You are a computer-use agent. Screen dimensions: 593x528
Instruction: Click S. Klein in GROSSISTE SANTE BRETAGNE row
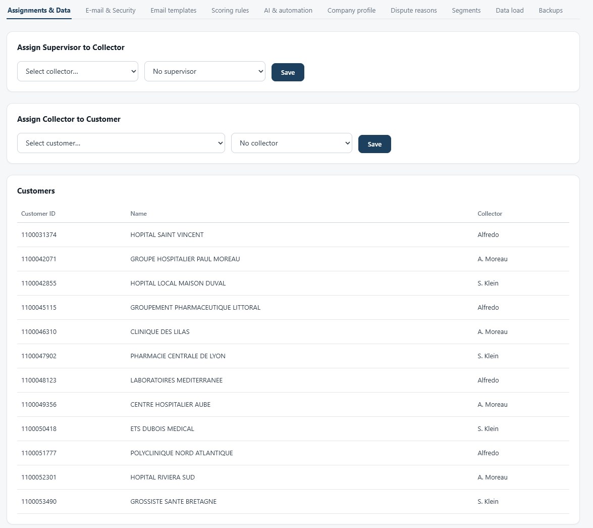[488, 501]
